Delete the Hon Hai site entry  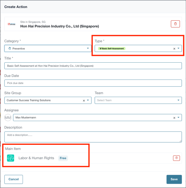[175, 24]
